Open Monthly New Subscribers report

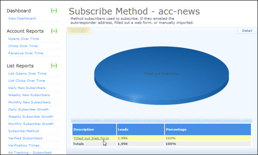click(x=29, y=102)
